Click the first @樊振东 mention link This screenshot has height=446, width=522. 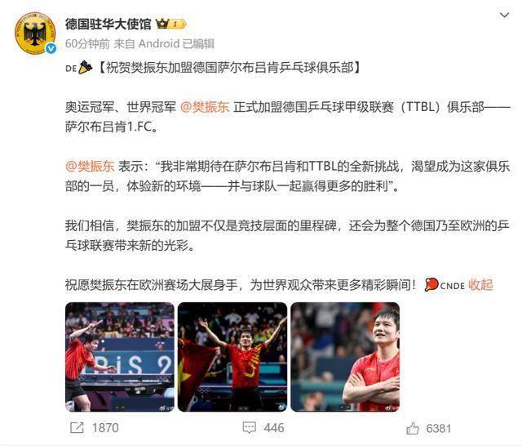(x=205, y=107)
